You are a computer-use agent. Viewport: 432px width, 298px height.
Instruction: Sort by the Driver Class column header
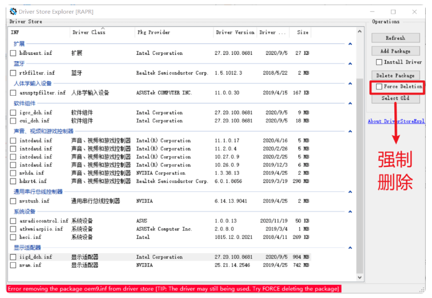(x=102, y=32)
